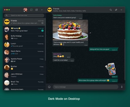Image resolution: width=130 pixels, height=107 pixels.
Task: Open the Lunch group chat
Action: [x=24, y=45]
